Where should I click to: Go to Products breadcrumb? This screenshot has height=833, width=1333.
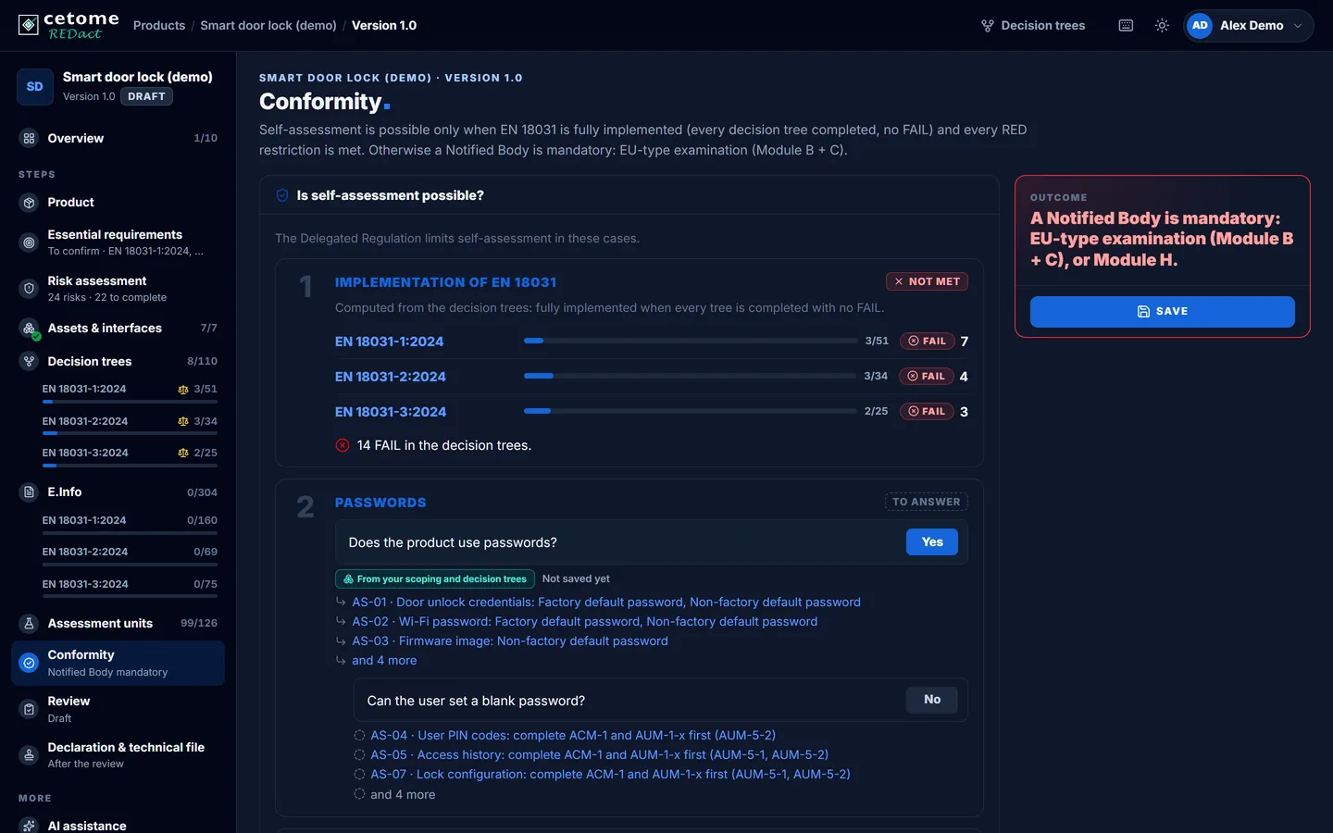pyautogui.click(x=159, y=26)
